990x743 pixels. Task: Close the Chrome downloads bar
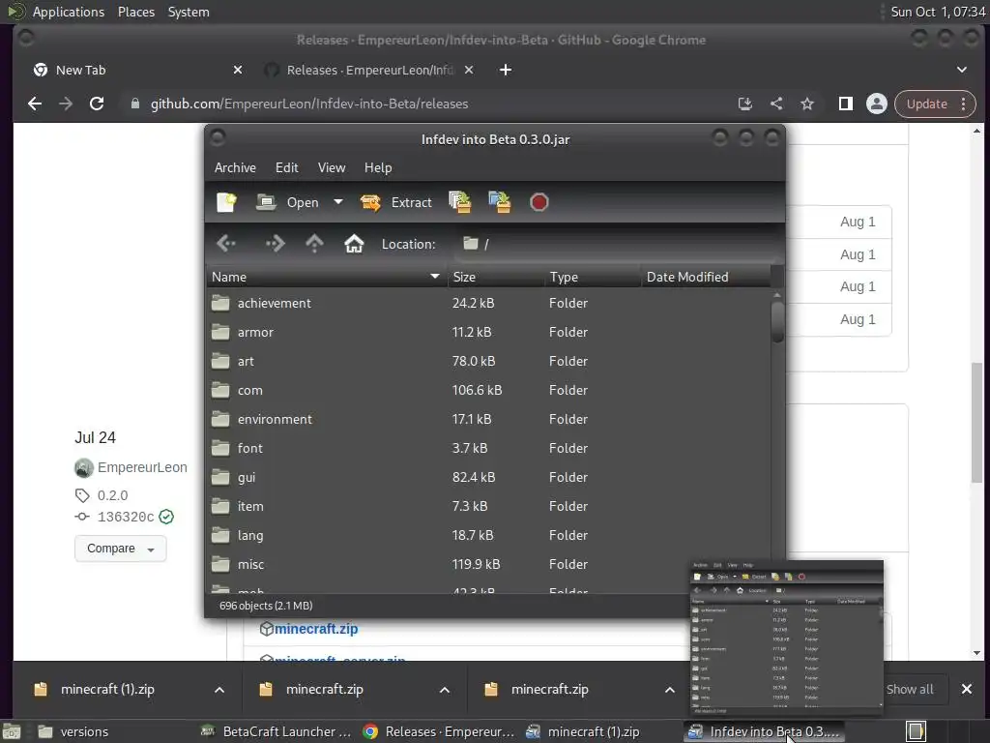[x=966, y=689]
